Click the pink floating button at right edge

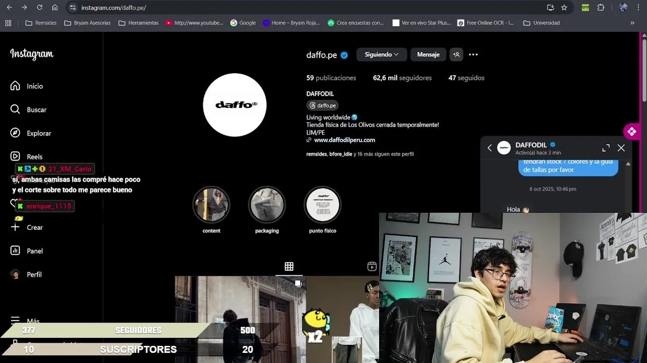point(632,132)
